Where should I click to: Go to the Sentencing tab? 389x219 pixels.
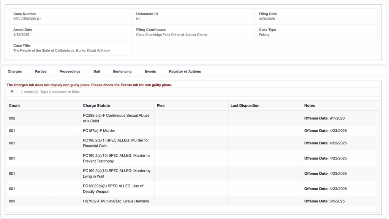click(x=122, y=71)
